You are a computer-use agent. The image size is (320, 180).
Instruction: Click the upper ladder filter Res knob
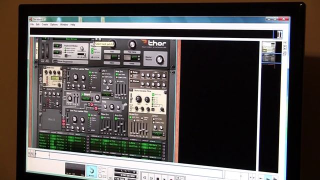tap(83, 77)
